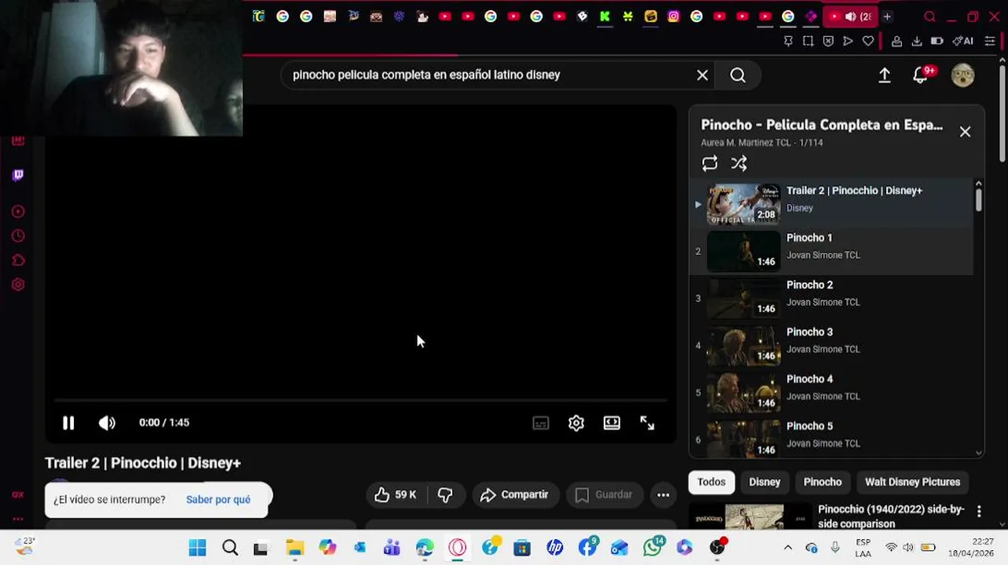
Task: Open the HP app on the taskbar
Action: tap(555, 548)
